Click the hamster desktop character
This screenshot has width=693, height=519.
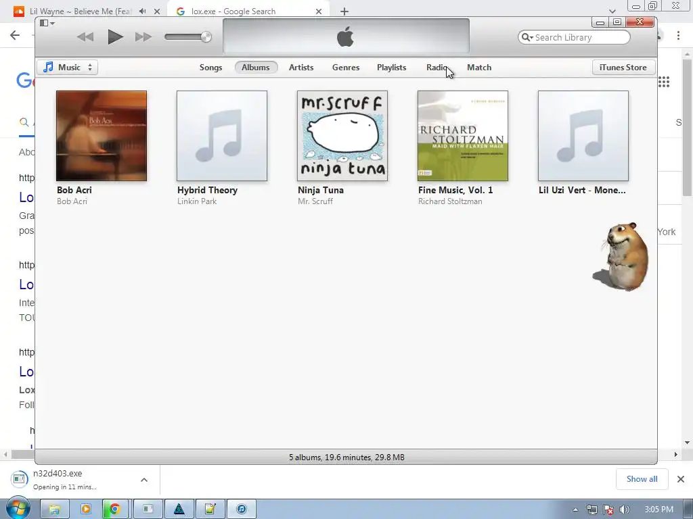(621, 256)
